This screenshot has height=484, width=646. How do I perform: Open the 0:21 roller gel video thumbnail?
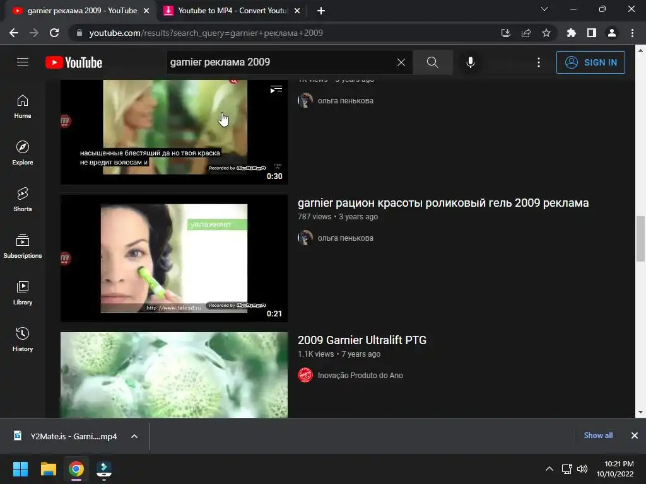click(x=174, y=258)
